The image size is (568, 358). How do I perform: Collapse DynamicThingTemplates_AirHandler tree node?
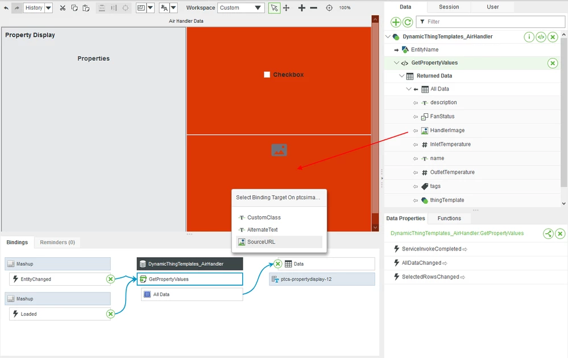click(388, 36)
